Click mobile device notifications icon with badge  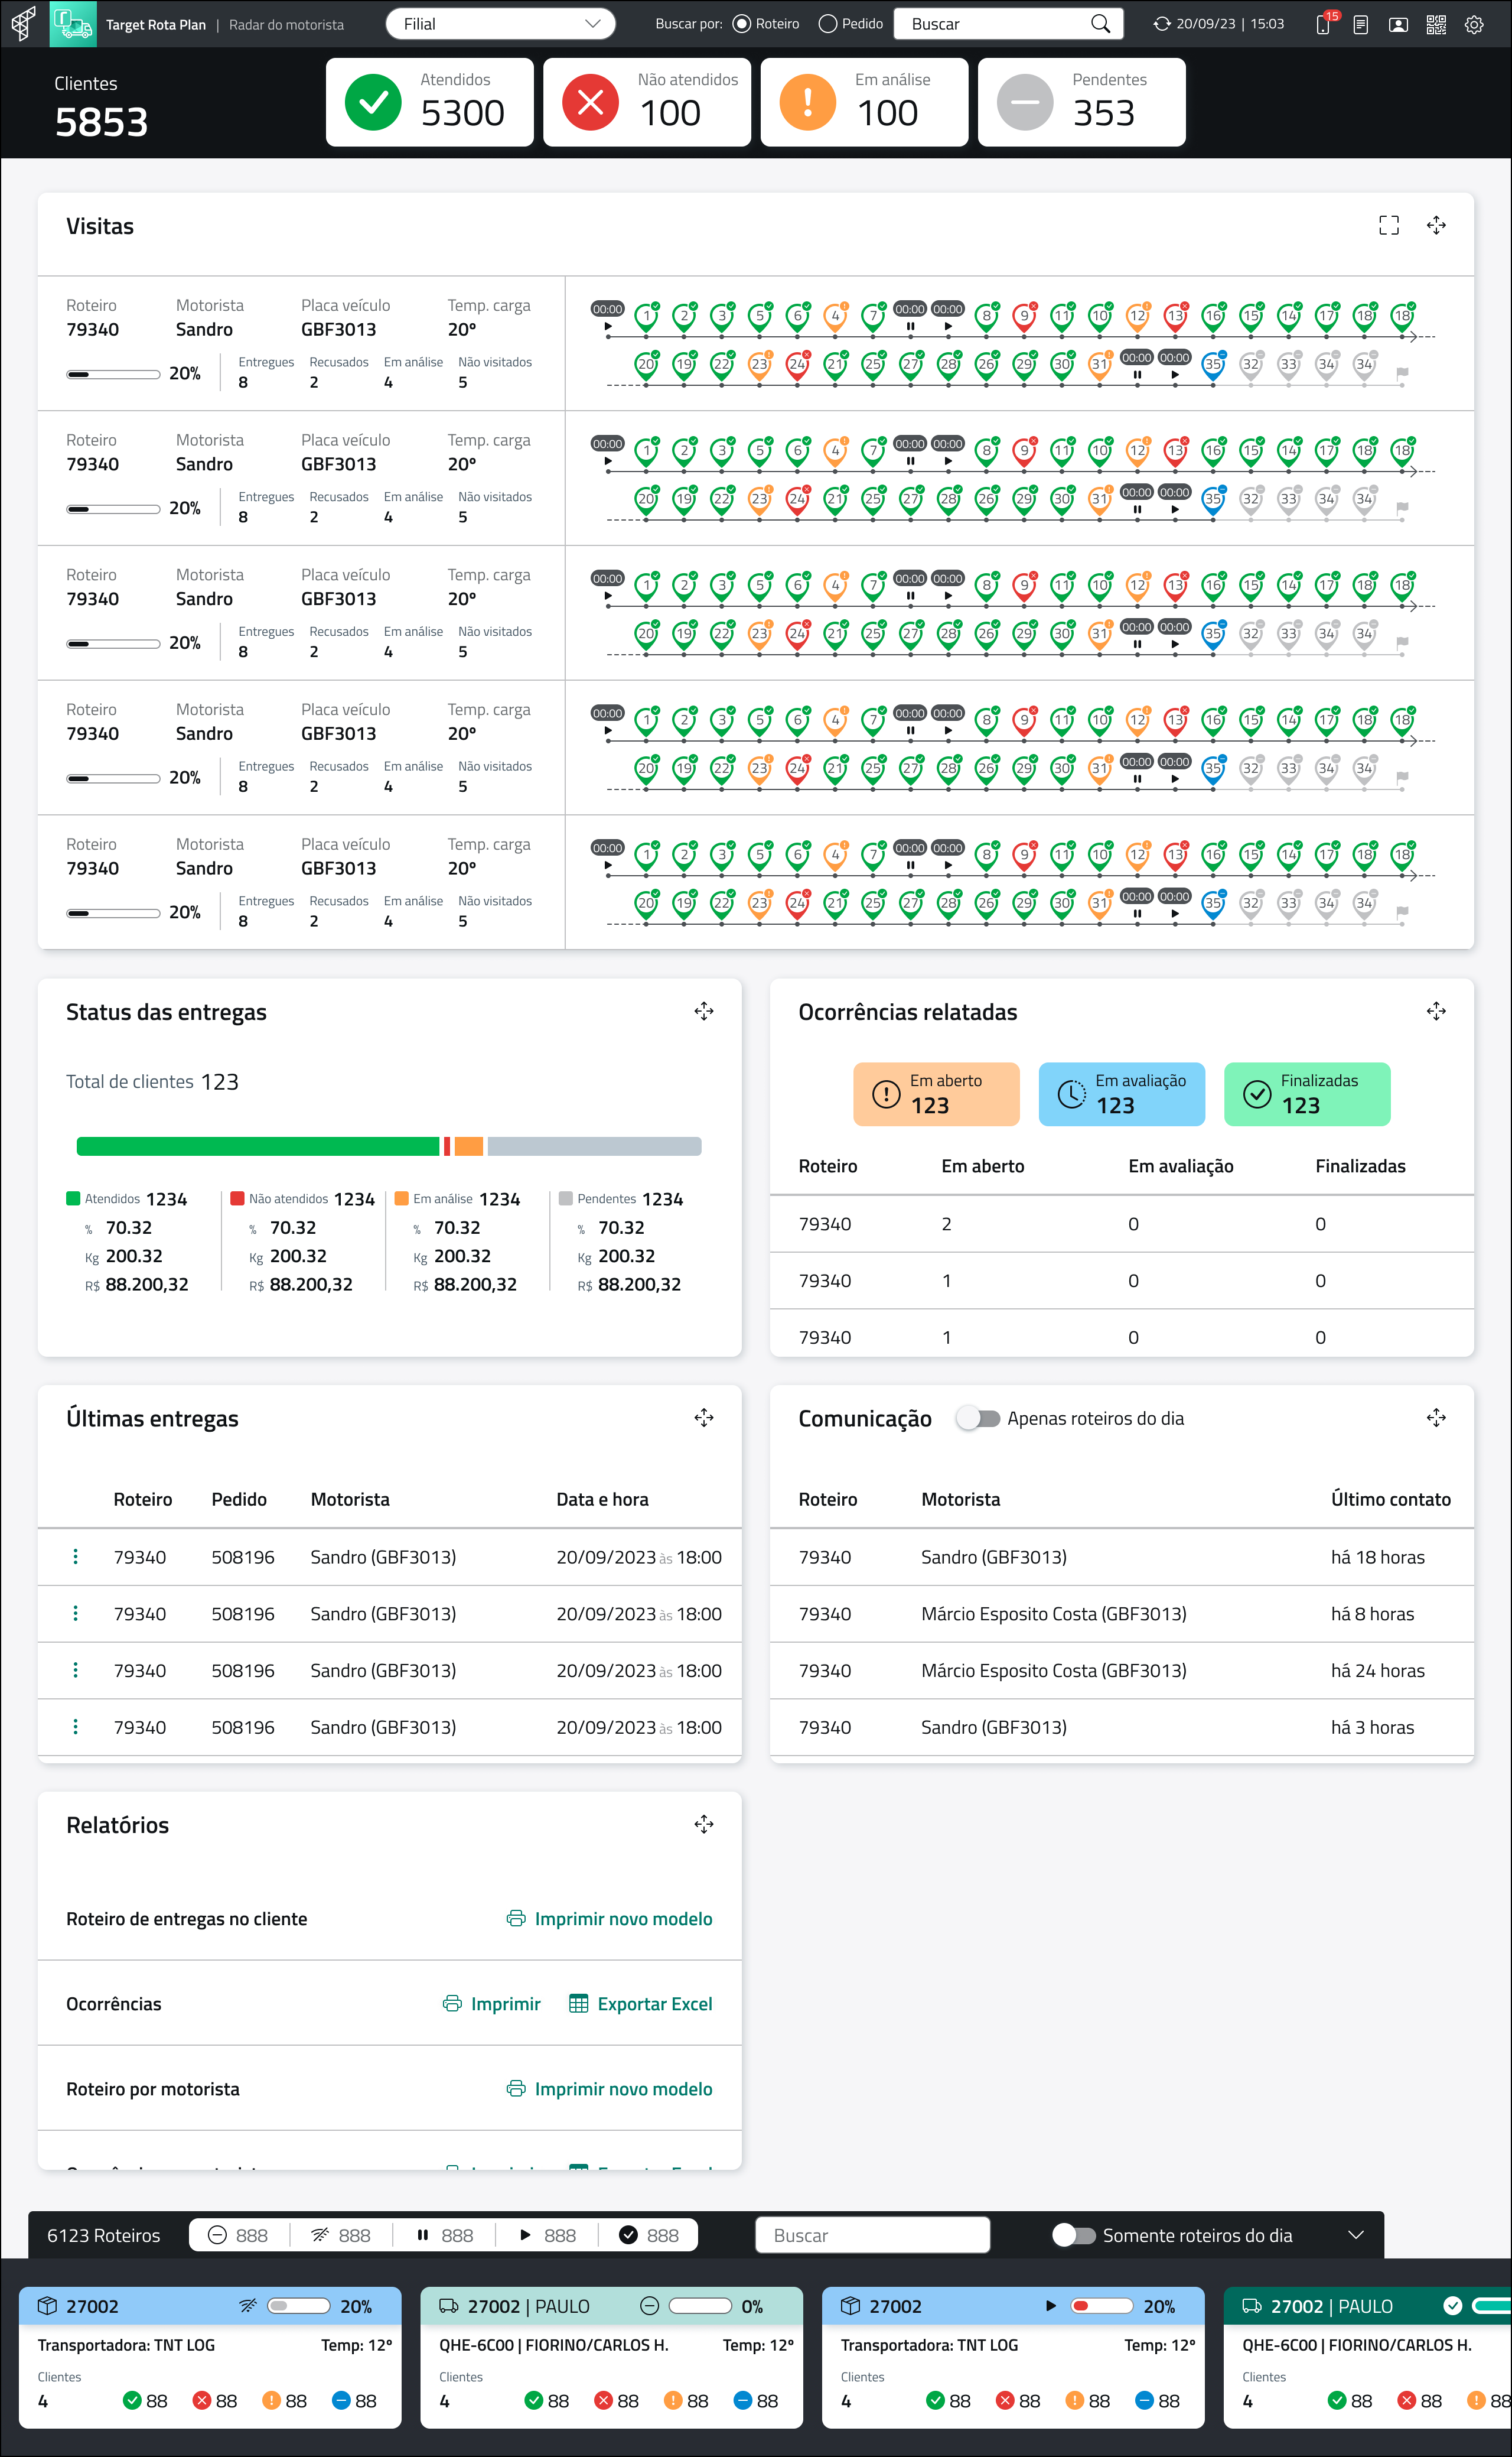[1323, 24]
